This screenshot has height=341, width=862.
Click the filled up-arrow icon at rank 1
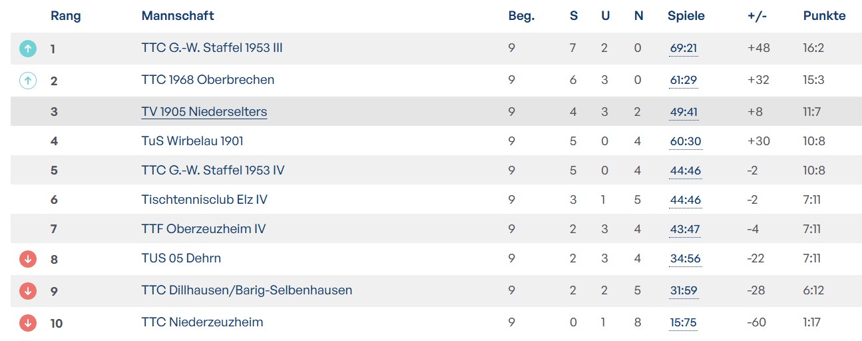[27, 49]
